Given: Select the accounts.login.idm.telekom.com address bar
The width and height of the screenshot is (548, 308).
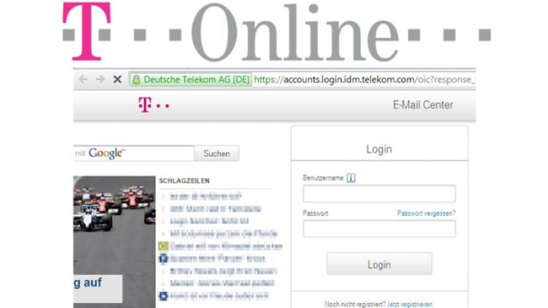Looking at the screenshot, I should point(364,80).
